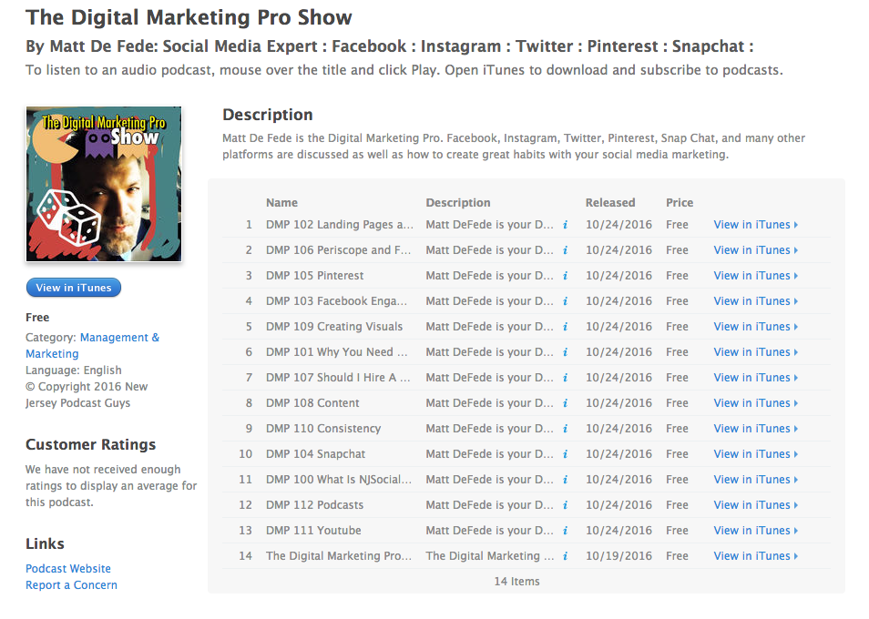Sort episodes by the Name column header
Screen dimensions: 869x619
coord(281,202)
